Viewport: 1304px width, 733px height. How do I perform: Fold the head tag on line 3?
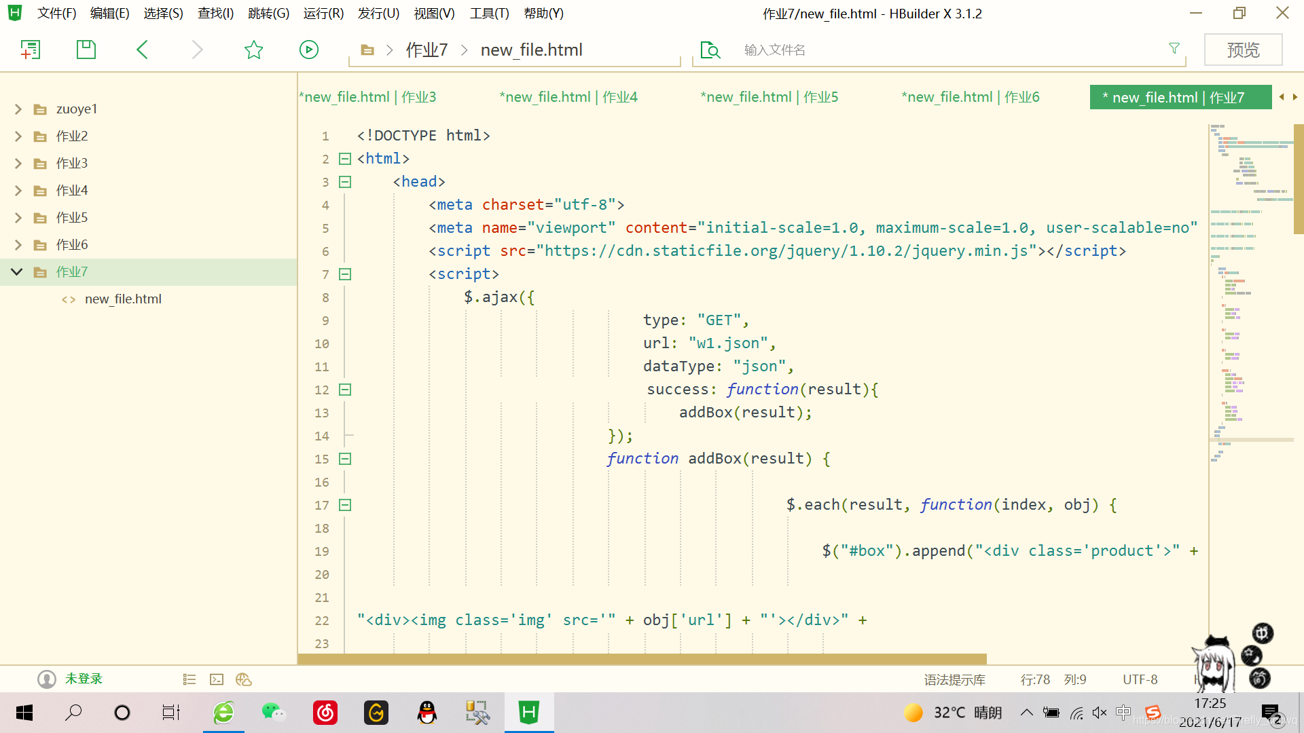click(345, 182)
